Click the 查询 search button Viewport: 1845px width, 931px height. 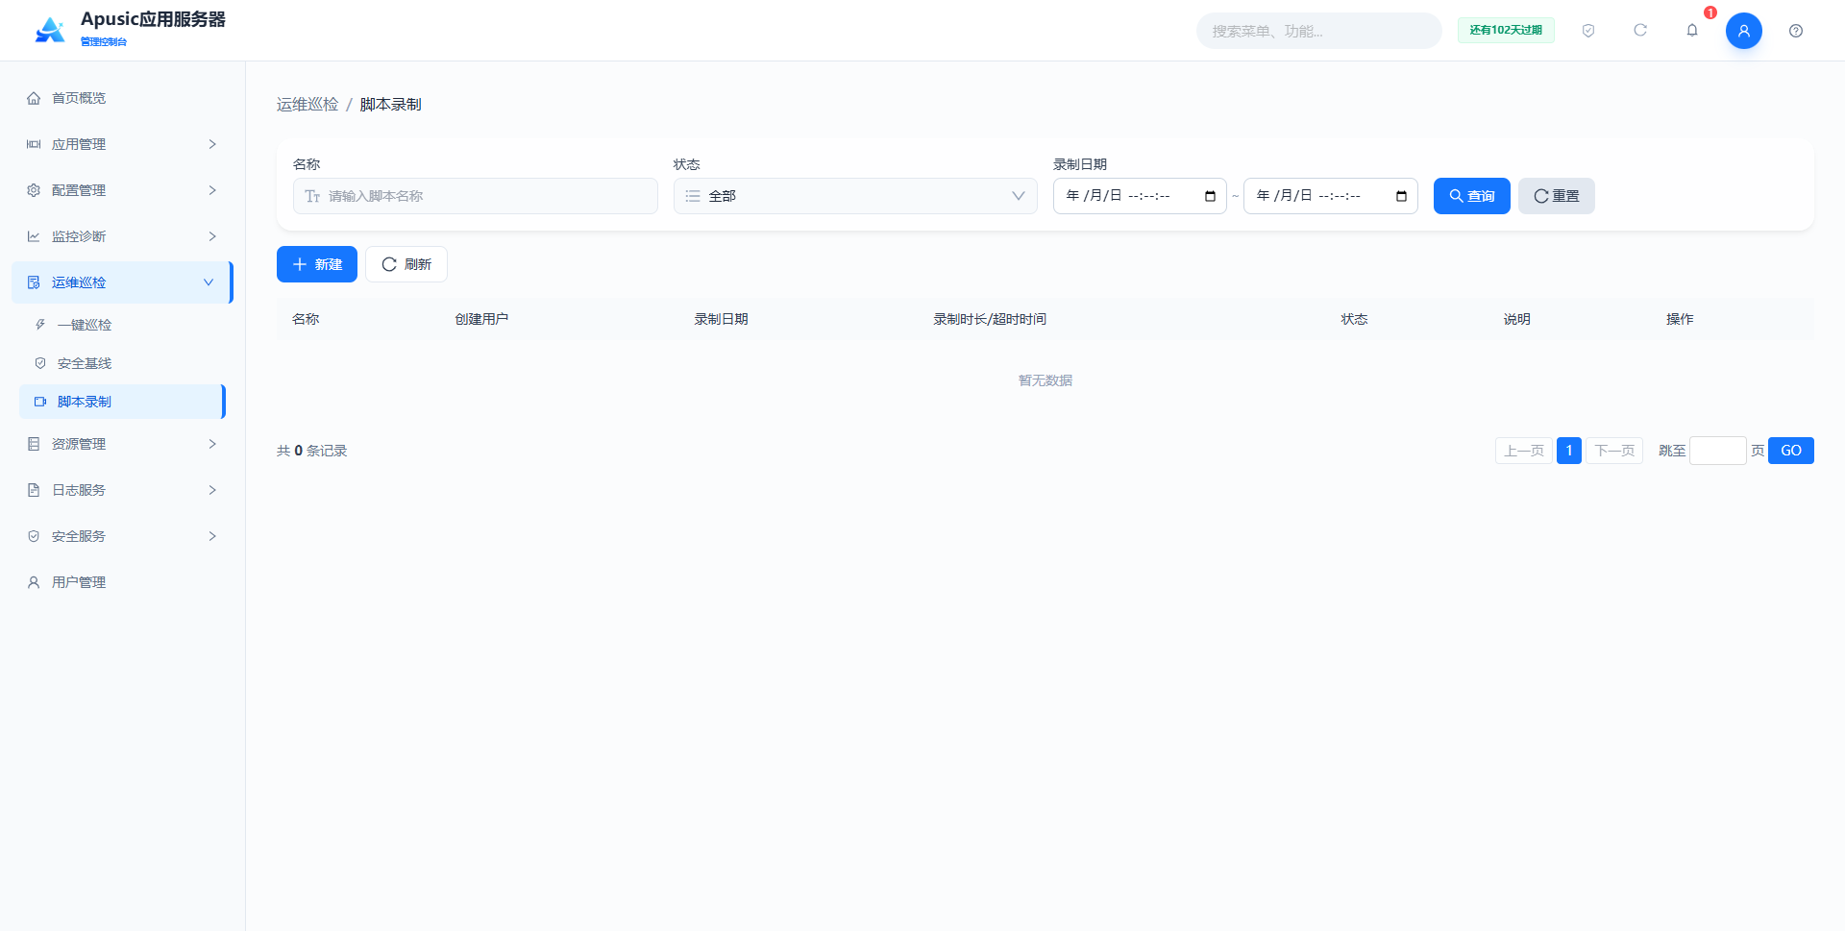pos(1472,196)
